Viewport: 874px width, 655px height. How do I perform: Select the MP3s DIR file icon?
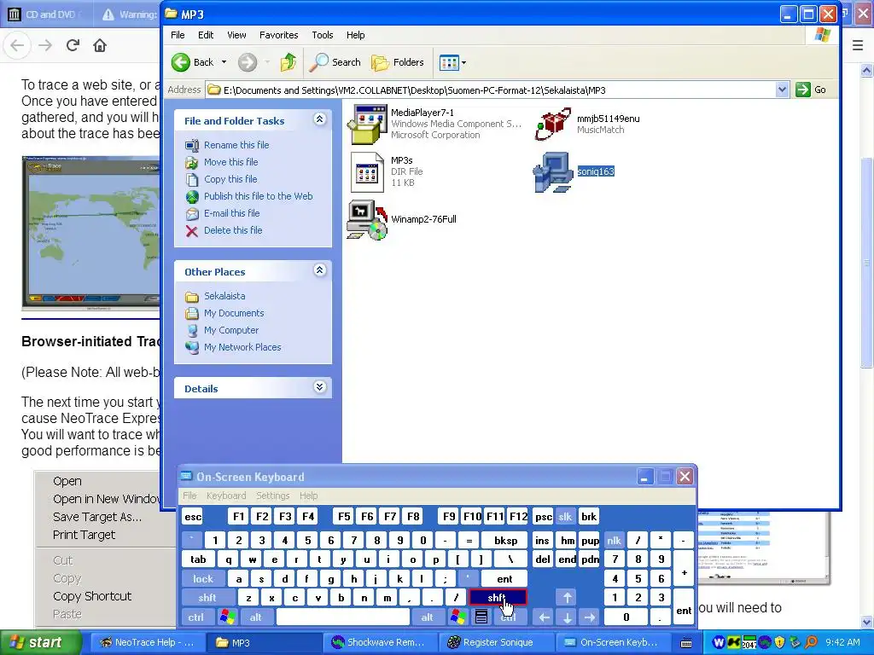(x=367, y=171)
